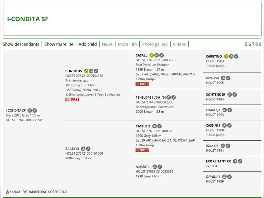Image resolution: width=264 pixels, height=198 pixels.
Task: Click the gold badge icon beside CASALL
Action: pyautogui.click(x=151, y=55)
